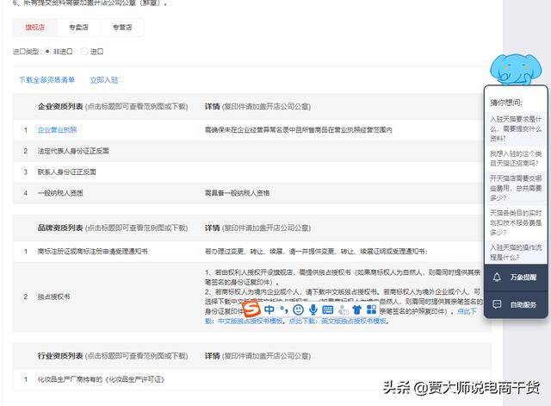551x406 pixels.
Task: Toggle the 中 Chinese/English mode icon
Action: [269, 309]
